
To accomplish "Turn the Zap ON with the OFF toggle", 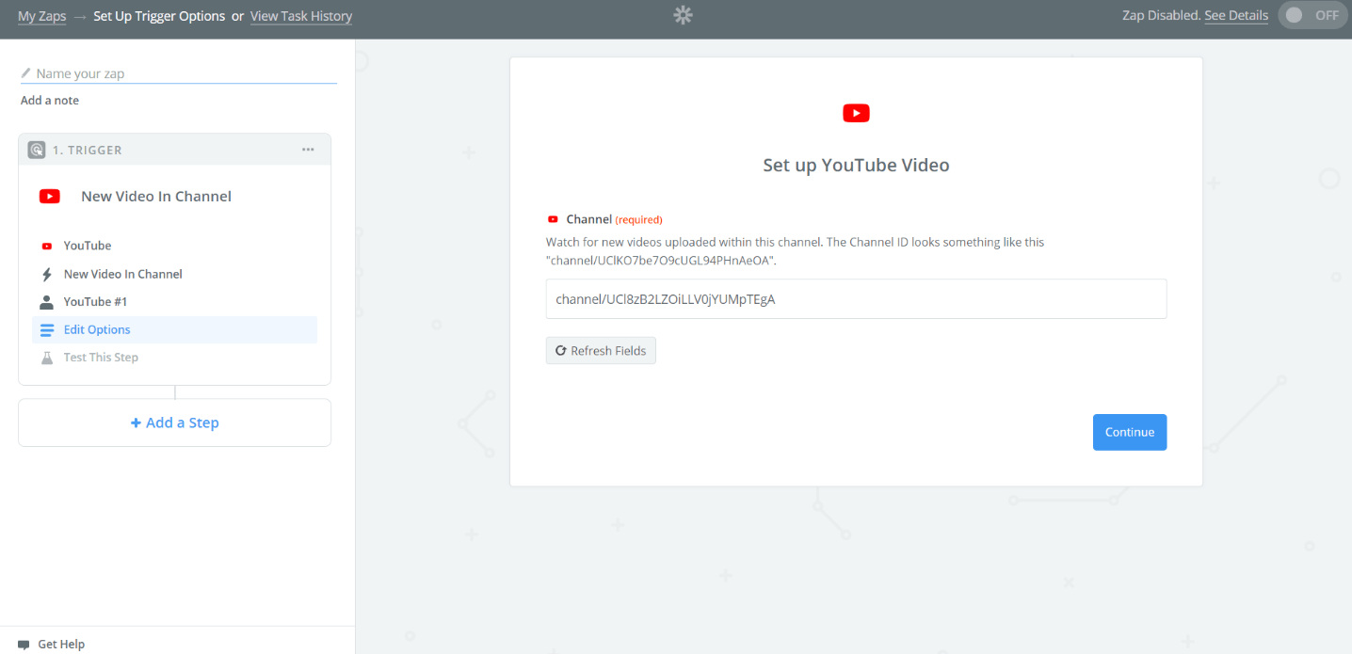I will point(1312,15).
